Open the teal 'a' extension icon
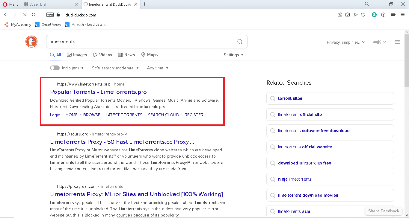This screenshot has width=409, height=218. coord(374,15)
